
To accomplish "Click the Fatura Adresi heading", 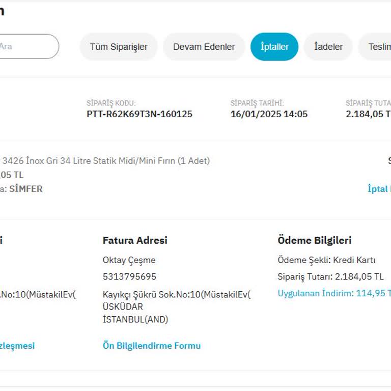I will pyautogui.click(x=135, y=240).
